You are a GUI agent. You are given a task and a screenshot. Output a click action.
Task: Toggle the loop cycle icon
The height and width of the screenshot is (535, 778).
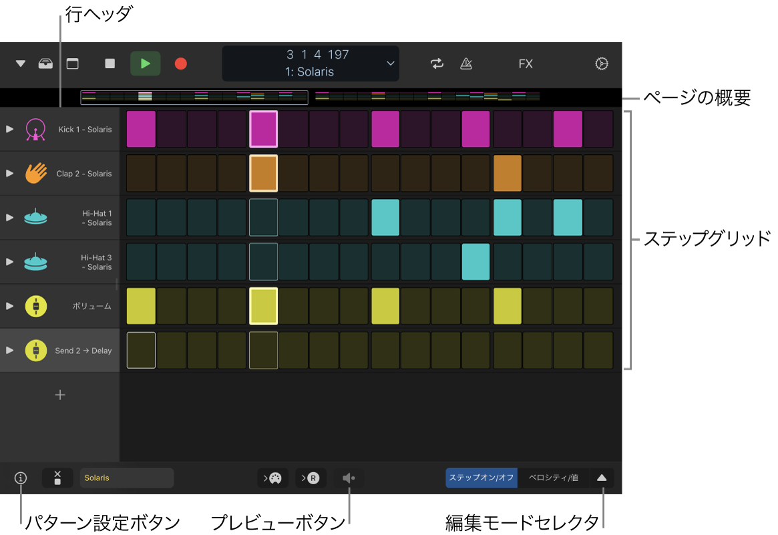[x=437, y=63]
